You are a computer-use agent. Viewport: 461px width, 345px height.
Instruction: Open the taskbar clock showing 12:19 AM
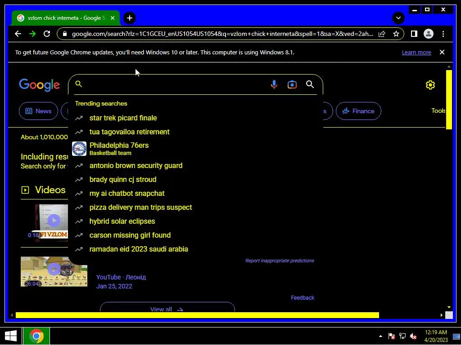436,336
